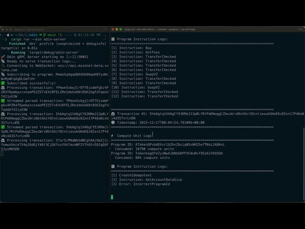Click the clock icon before 01:33:46 PM
The height and width of the screenshot is (229, 305).
point(75,35)
